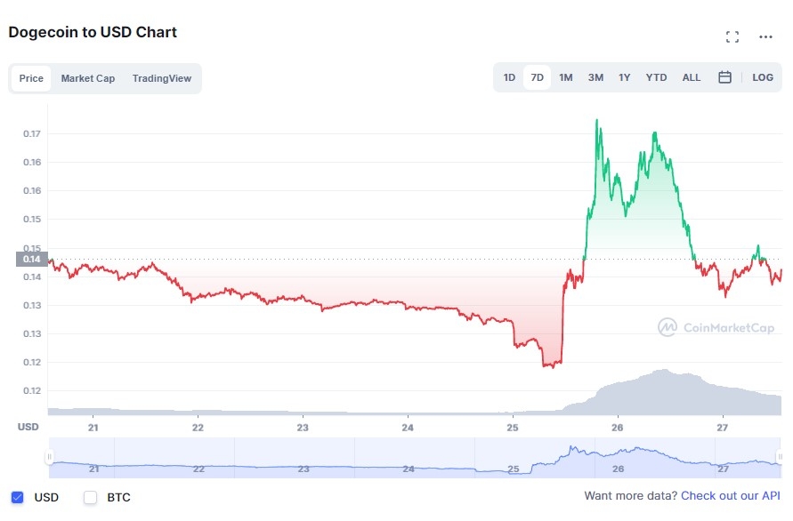
Task: Show ALL time price history
Action: tap(692, 77)
